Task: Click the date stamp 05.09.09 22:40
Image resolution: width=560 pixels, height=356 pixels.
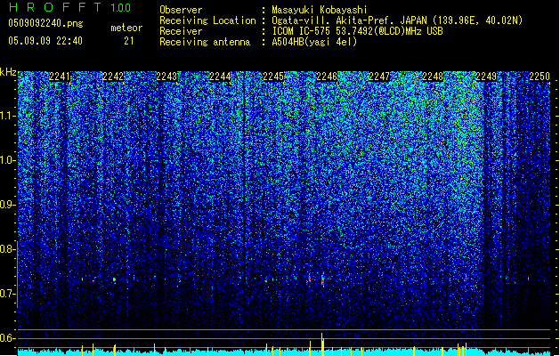Action: tap(45, 41)
